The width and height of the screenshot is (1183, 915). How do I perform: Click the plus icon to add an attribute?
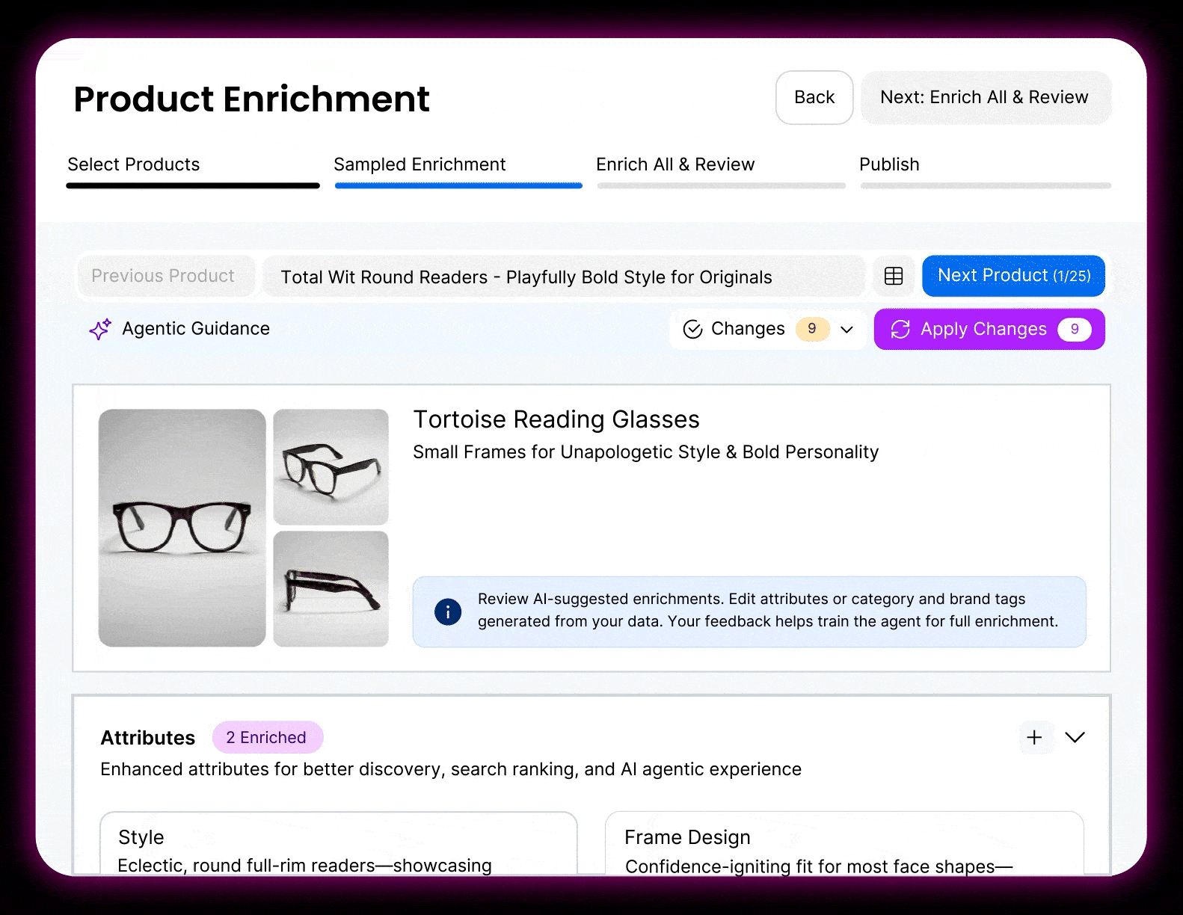(1034, 738)
